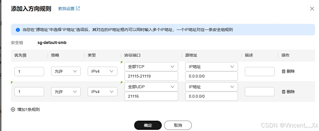Click the 取消 cancel button

178,125
